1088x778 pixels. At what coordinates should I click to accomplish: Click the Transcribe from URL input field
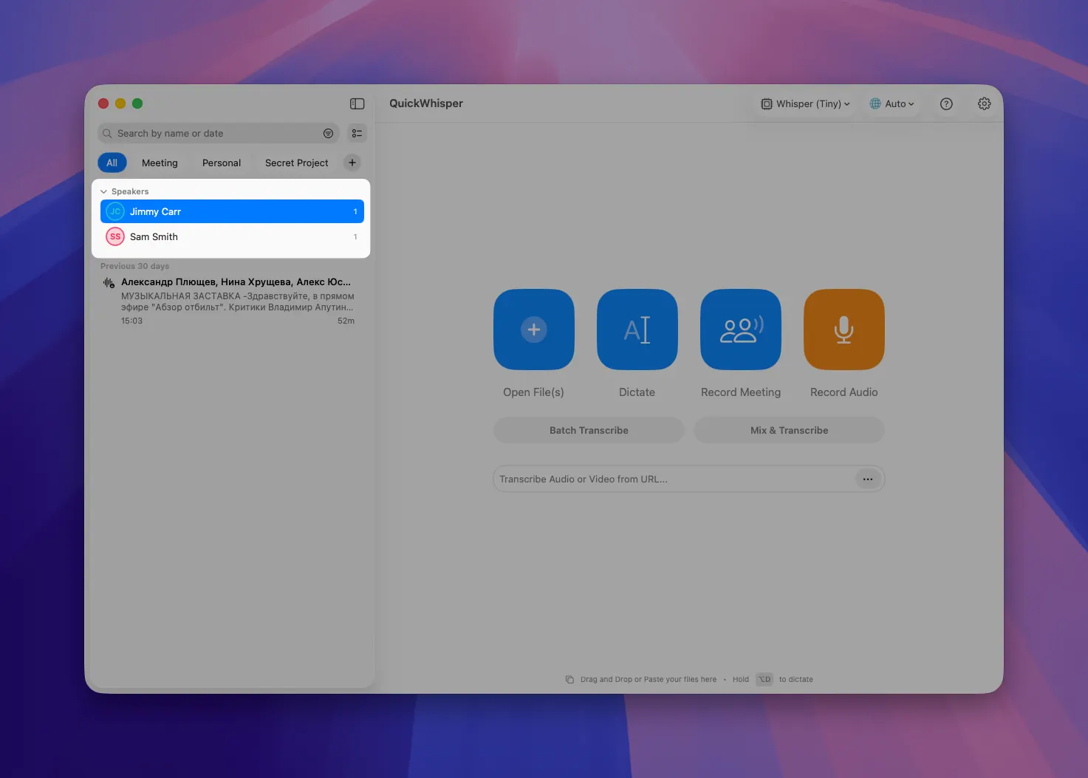click(674, 479)
